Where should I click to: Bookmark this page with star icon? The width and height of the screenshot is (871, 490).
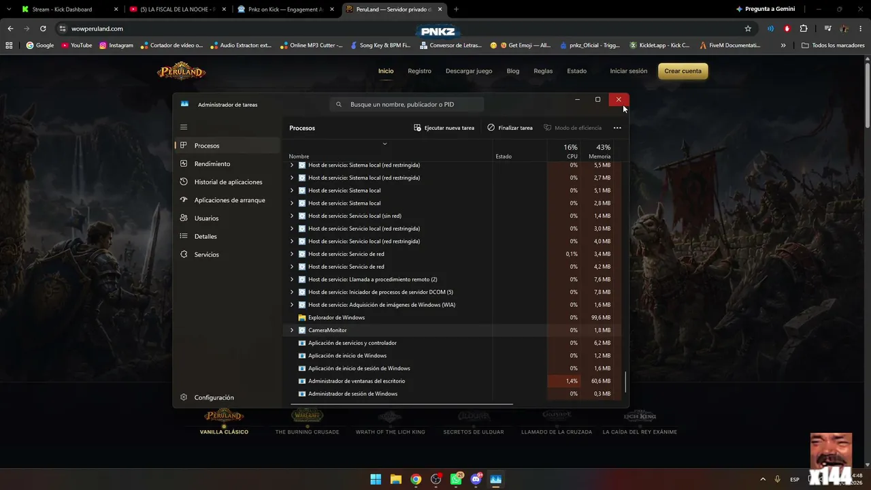click(x=748, y=29)
